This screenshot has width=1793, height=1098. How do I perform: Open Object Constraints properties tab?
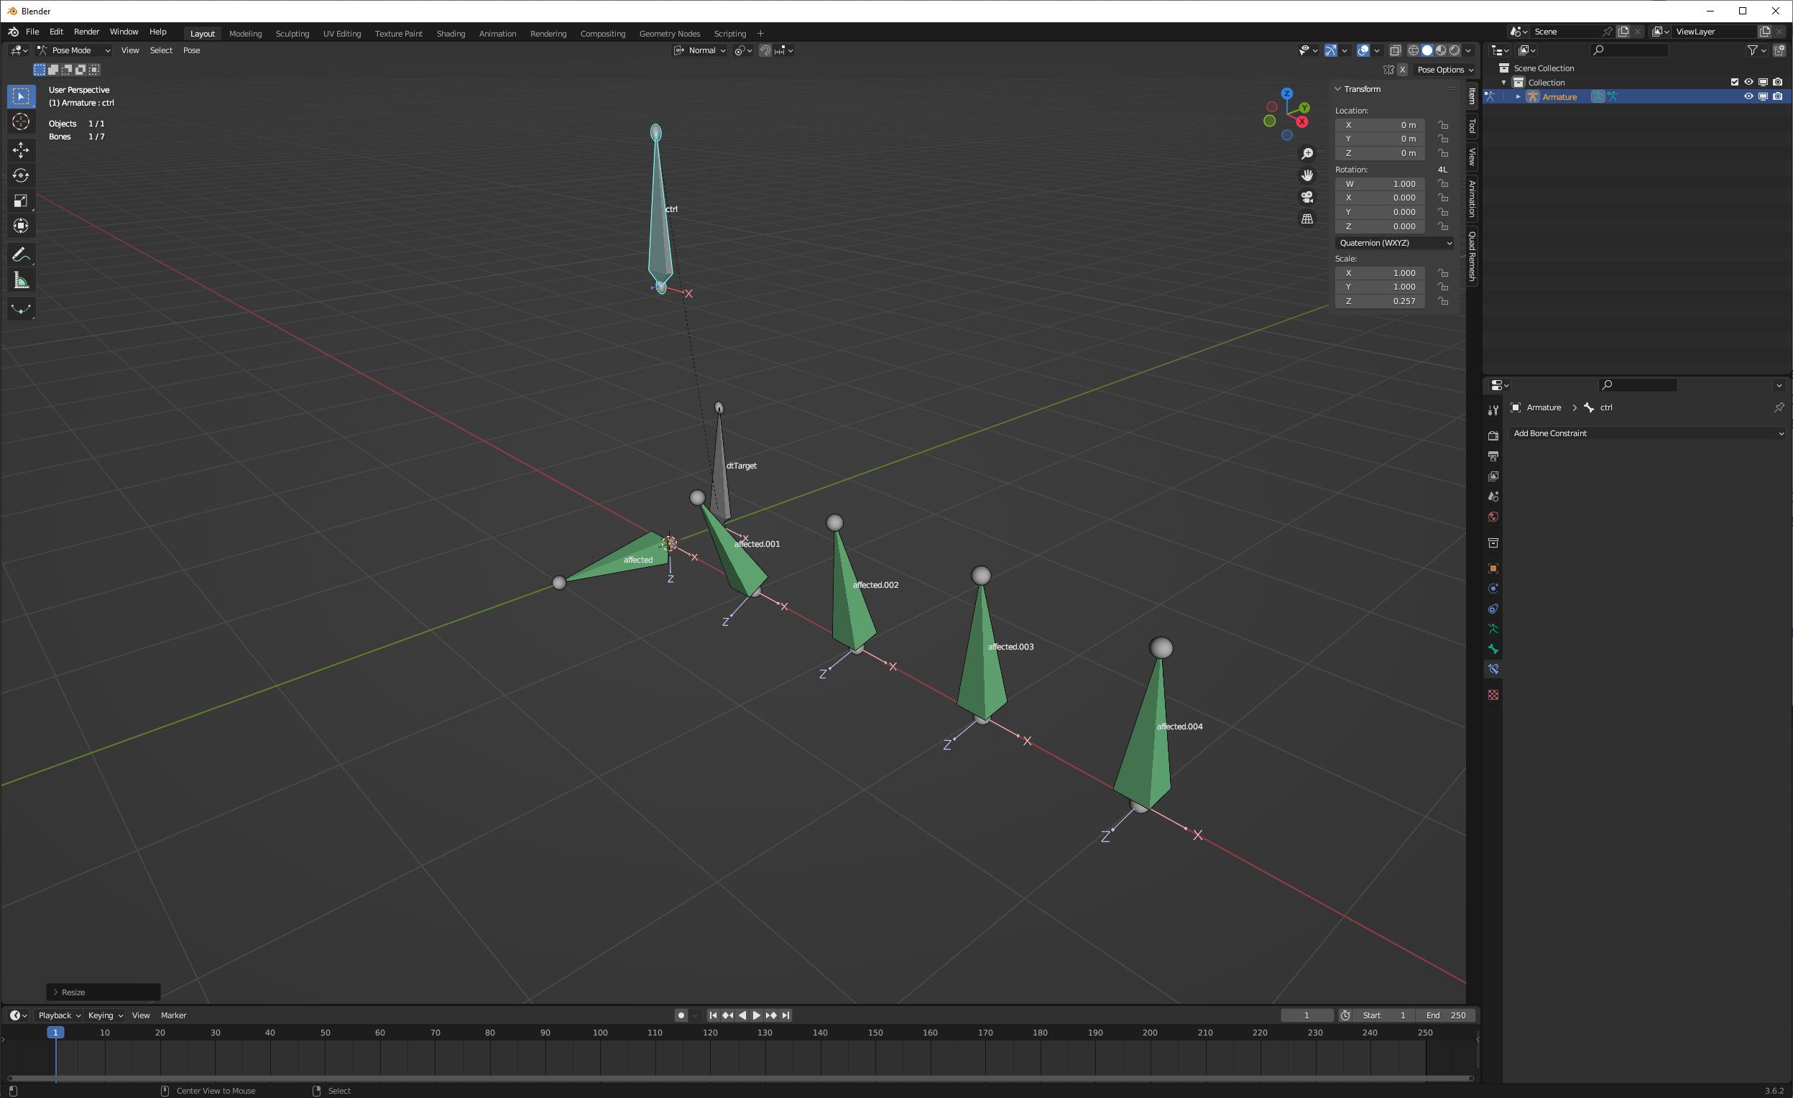(1493, 609)
